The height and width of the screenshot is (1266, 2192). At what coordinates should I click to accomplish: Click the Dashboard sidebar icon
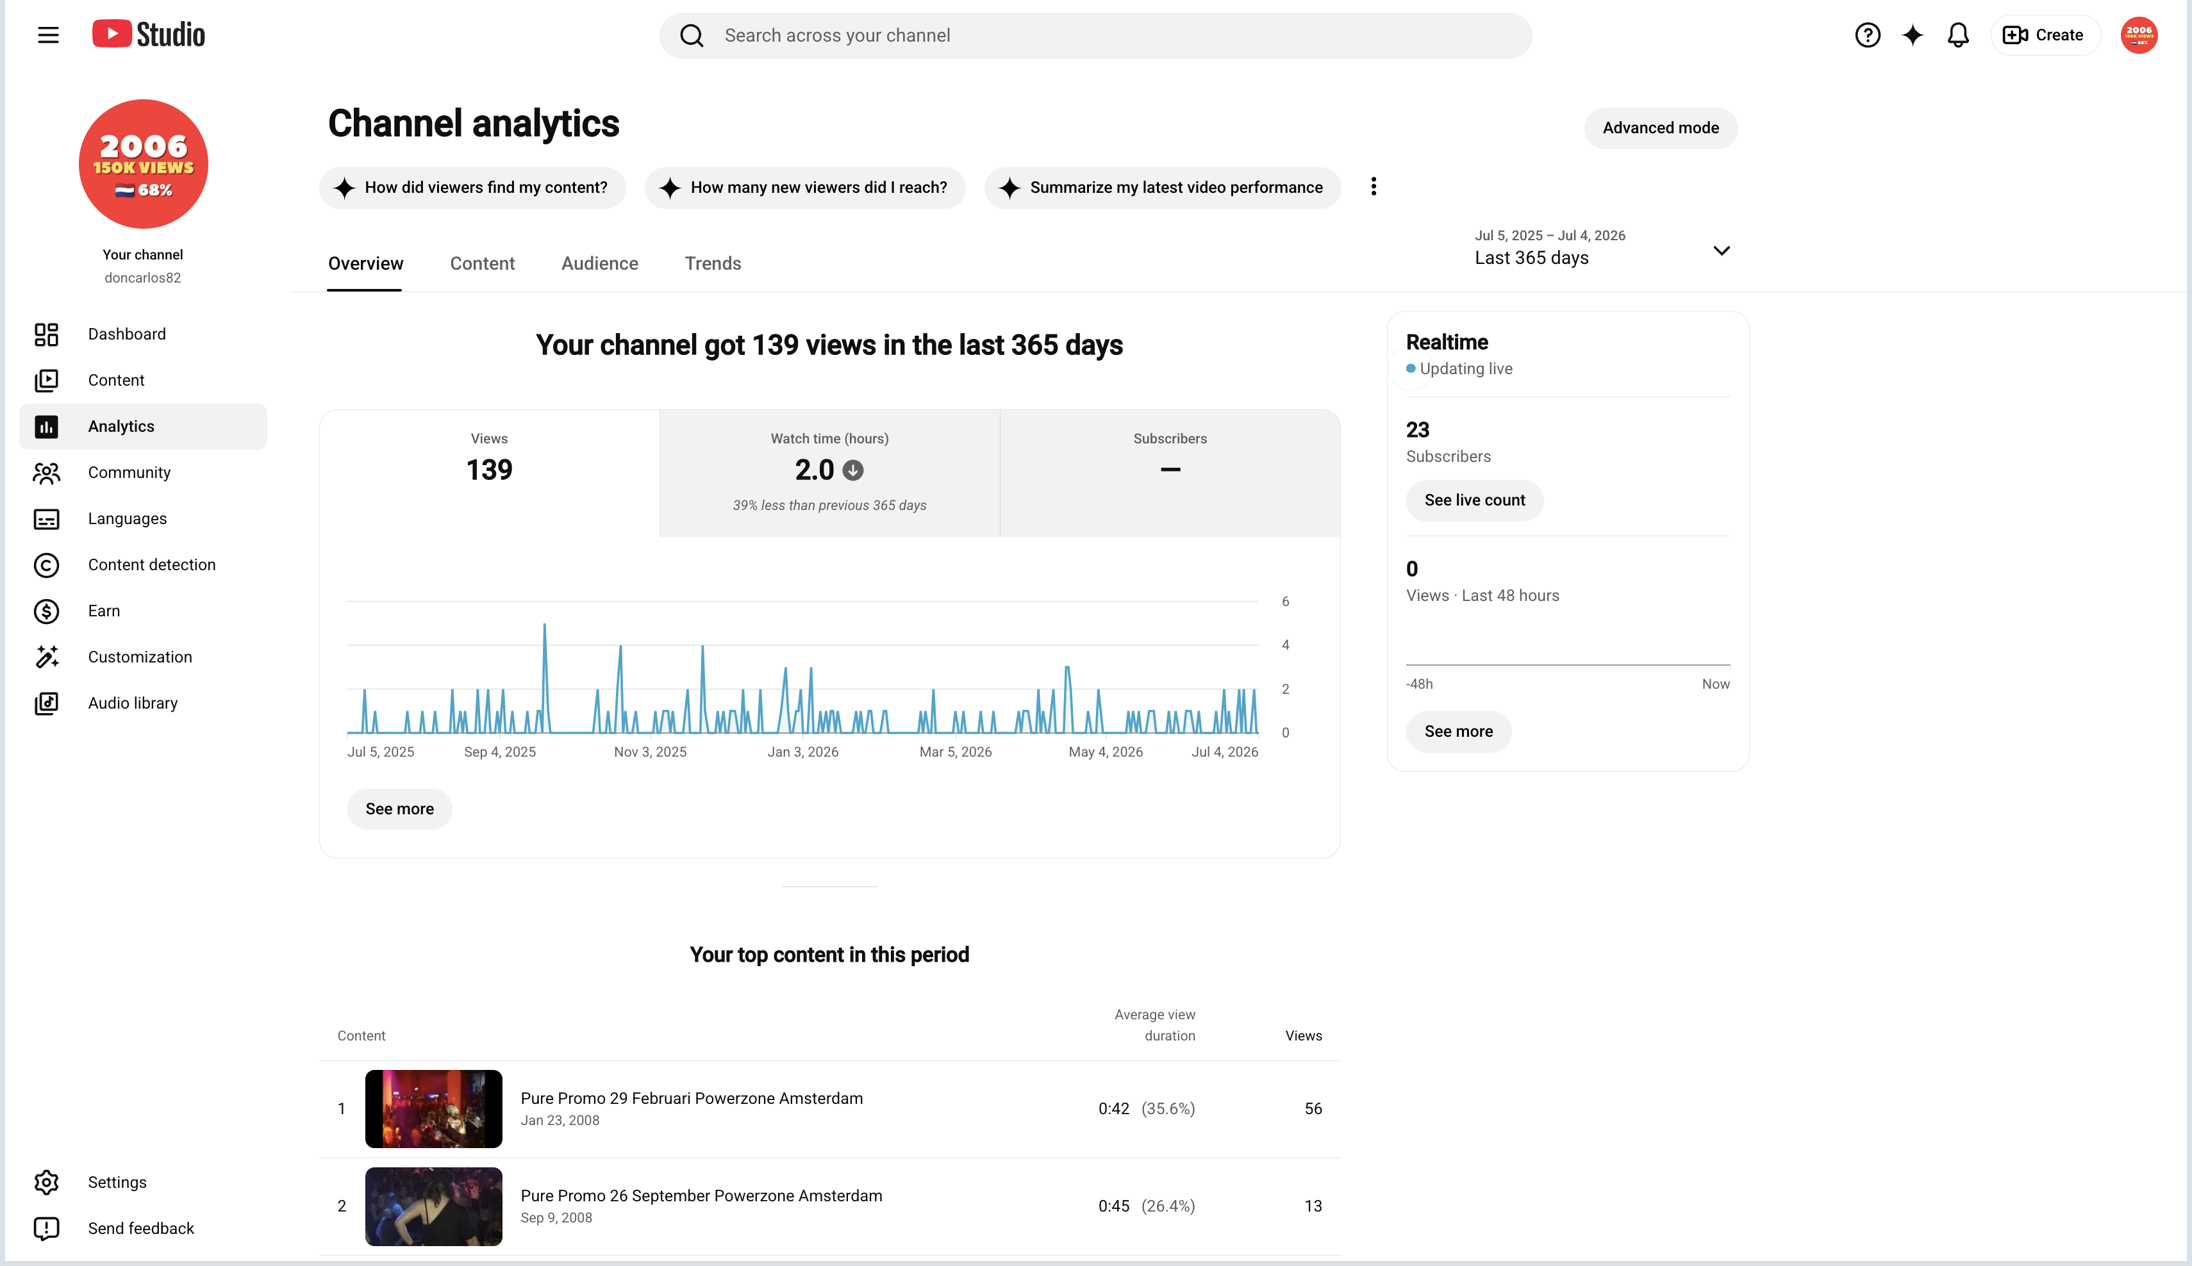[46, 334]
